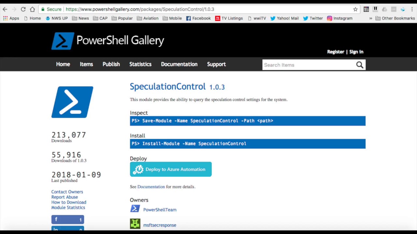Open the Home page bookmark

point(32,18)
